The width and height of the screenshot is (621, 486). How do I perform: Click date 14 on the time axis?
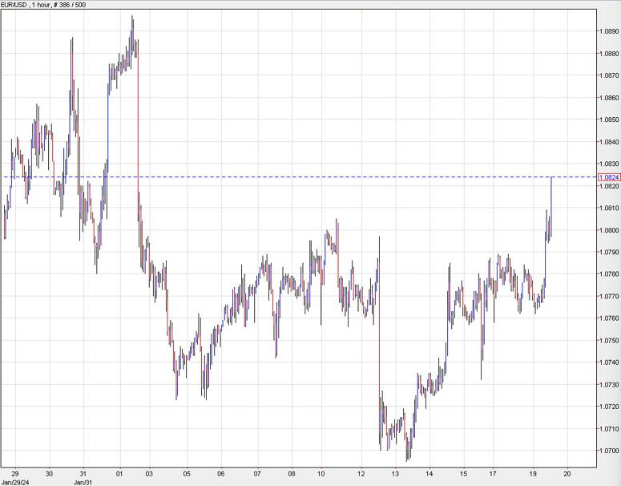pos(429,474)
